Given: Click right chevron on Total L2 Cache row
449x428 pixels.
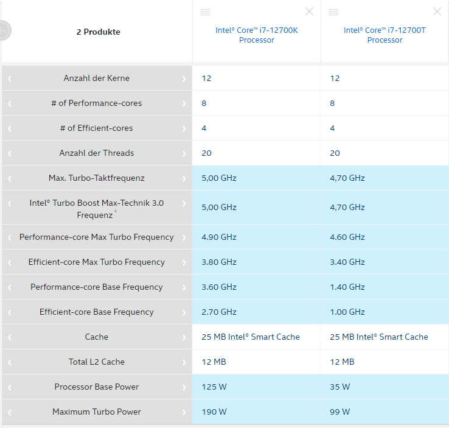Looking at the screenshot, I should pos(184,362).
